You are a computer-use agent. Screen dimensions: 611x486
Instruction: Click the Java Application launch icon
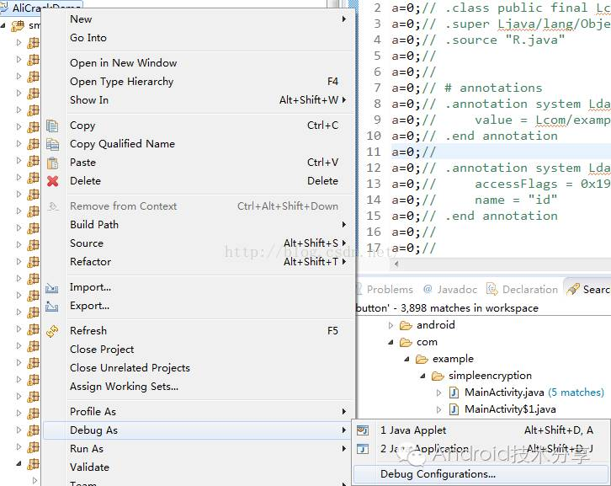[x=363, y=449]
